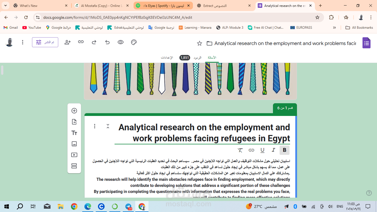This screenshot has width=377, height=212.
Task: Open Telegram from the taskbar
Action: [128, 206]
